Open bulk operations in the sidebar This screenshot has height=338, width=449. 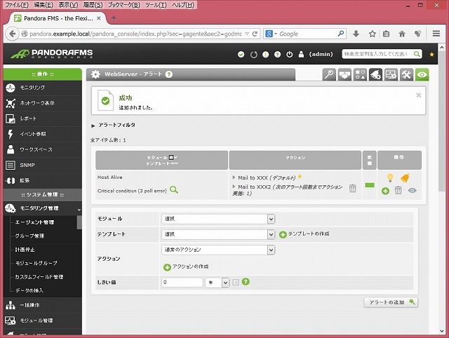tap(43, 305)
